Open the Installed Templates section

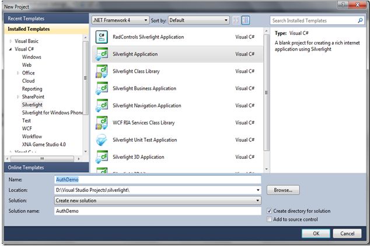coord(46,29)
